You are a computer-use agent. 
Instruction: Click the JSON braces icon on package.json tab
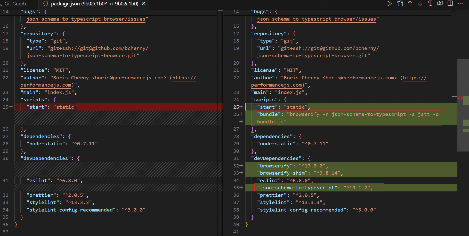[x=46, y=4]
